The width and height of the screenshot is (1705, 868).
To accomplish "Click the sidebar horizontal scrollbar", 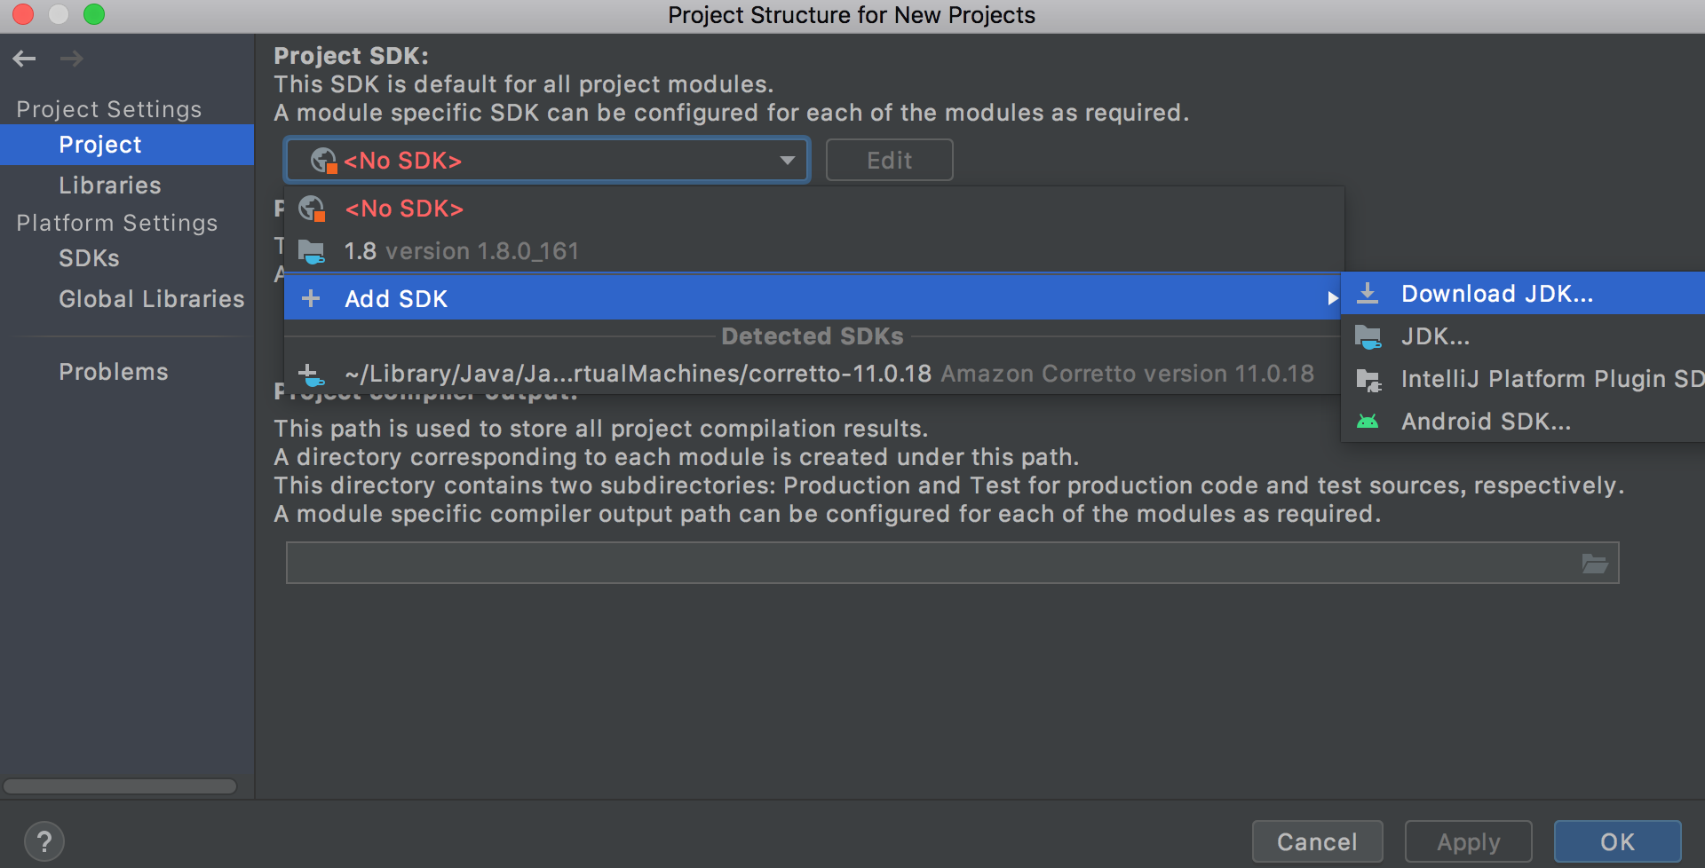I will [x=120, y=786].
